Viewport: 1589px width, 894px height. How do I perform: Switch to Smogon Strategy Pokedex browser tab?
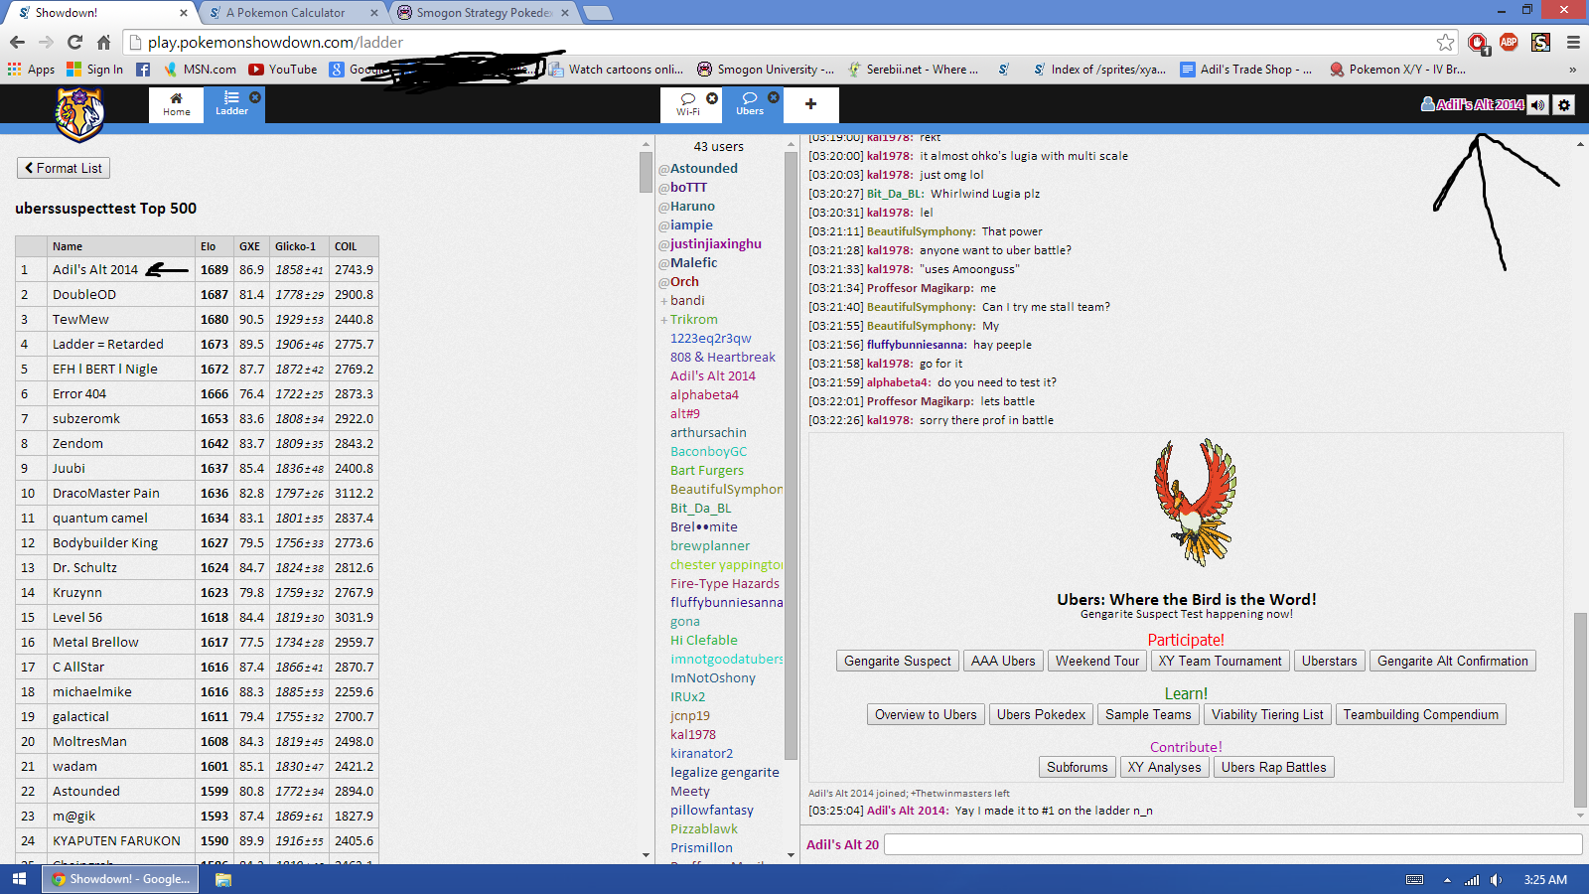coord(483,13)
